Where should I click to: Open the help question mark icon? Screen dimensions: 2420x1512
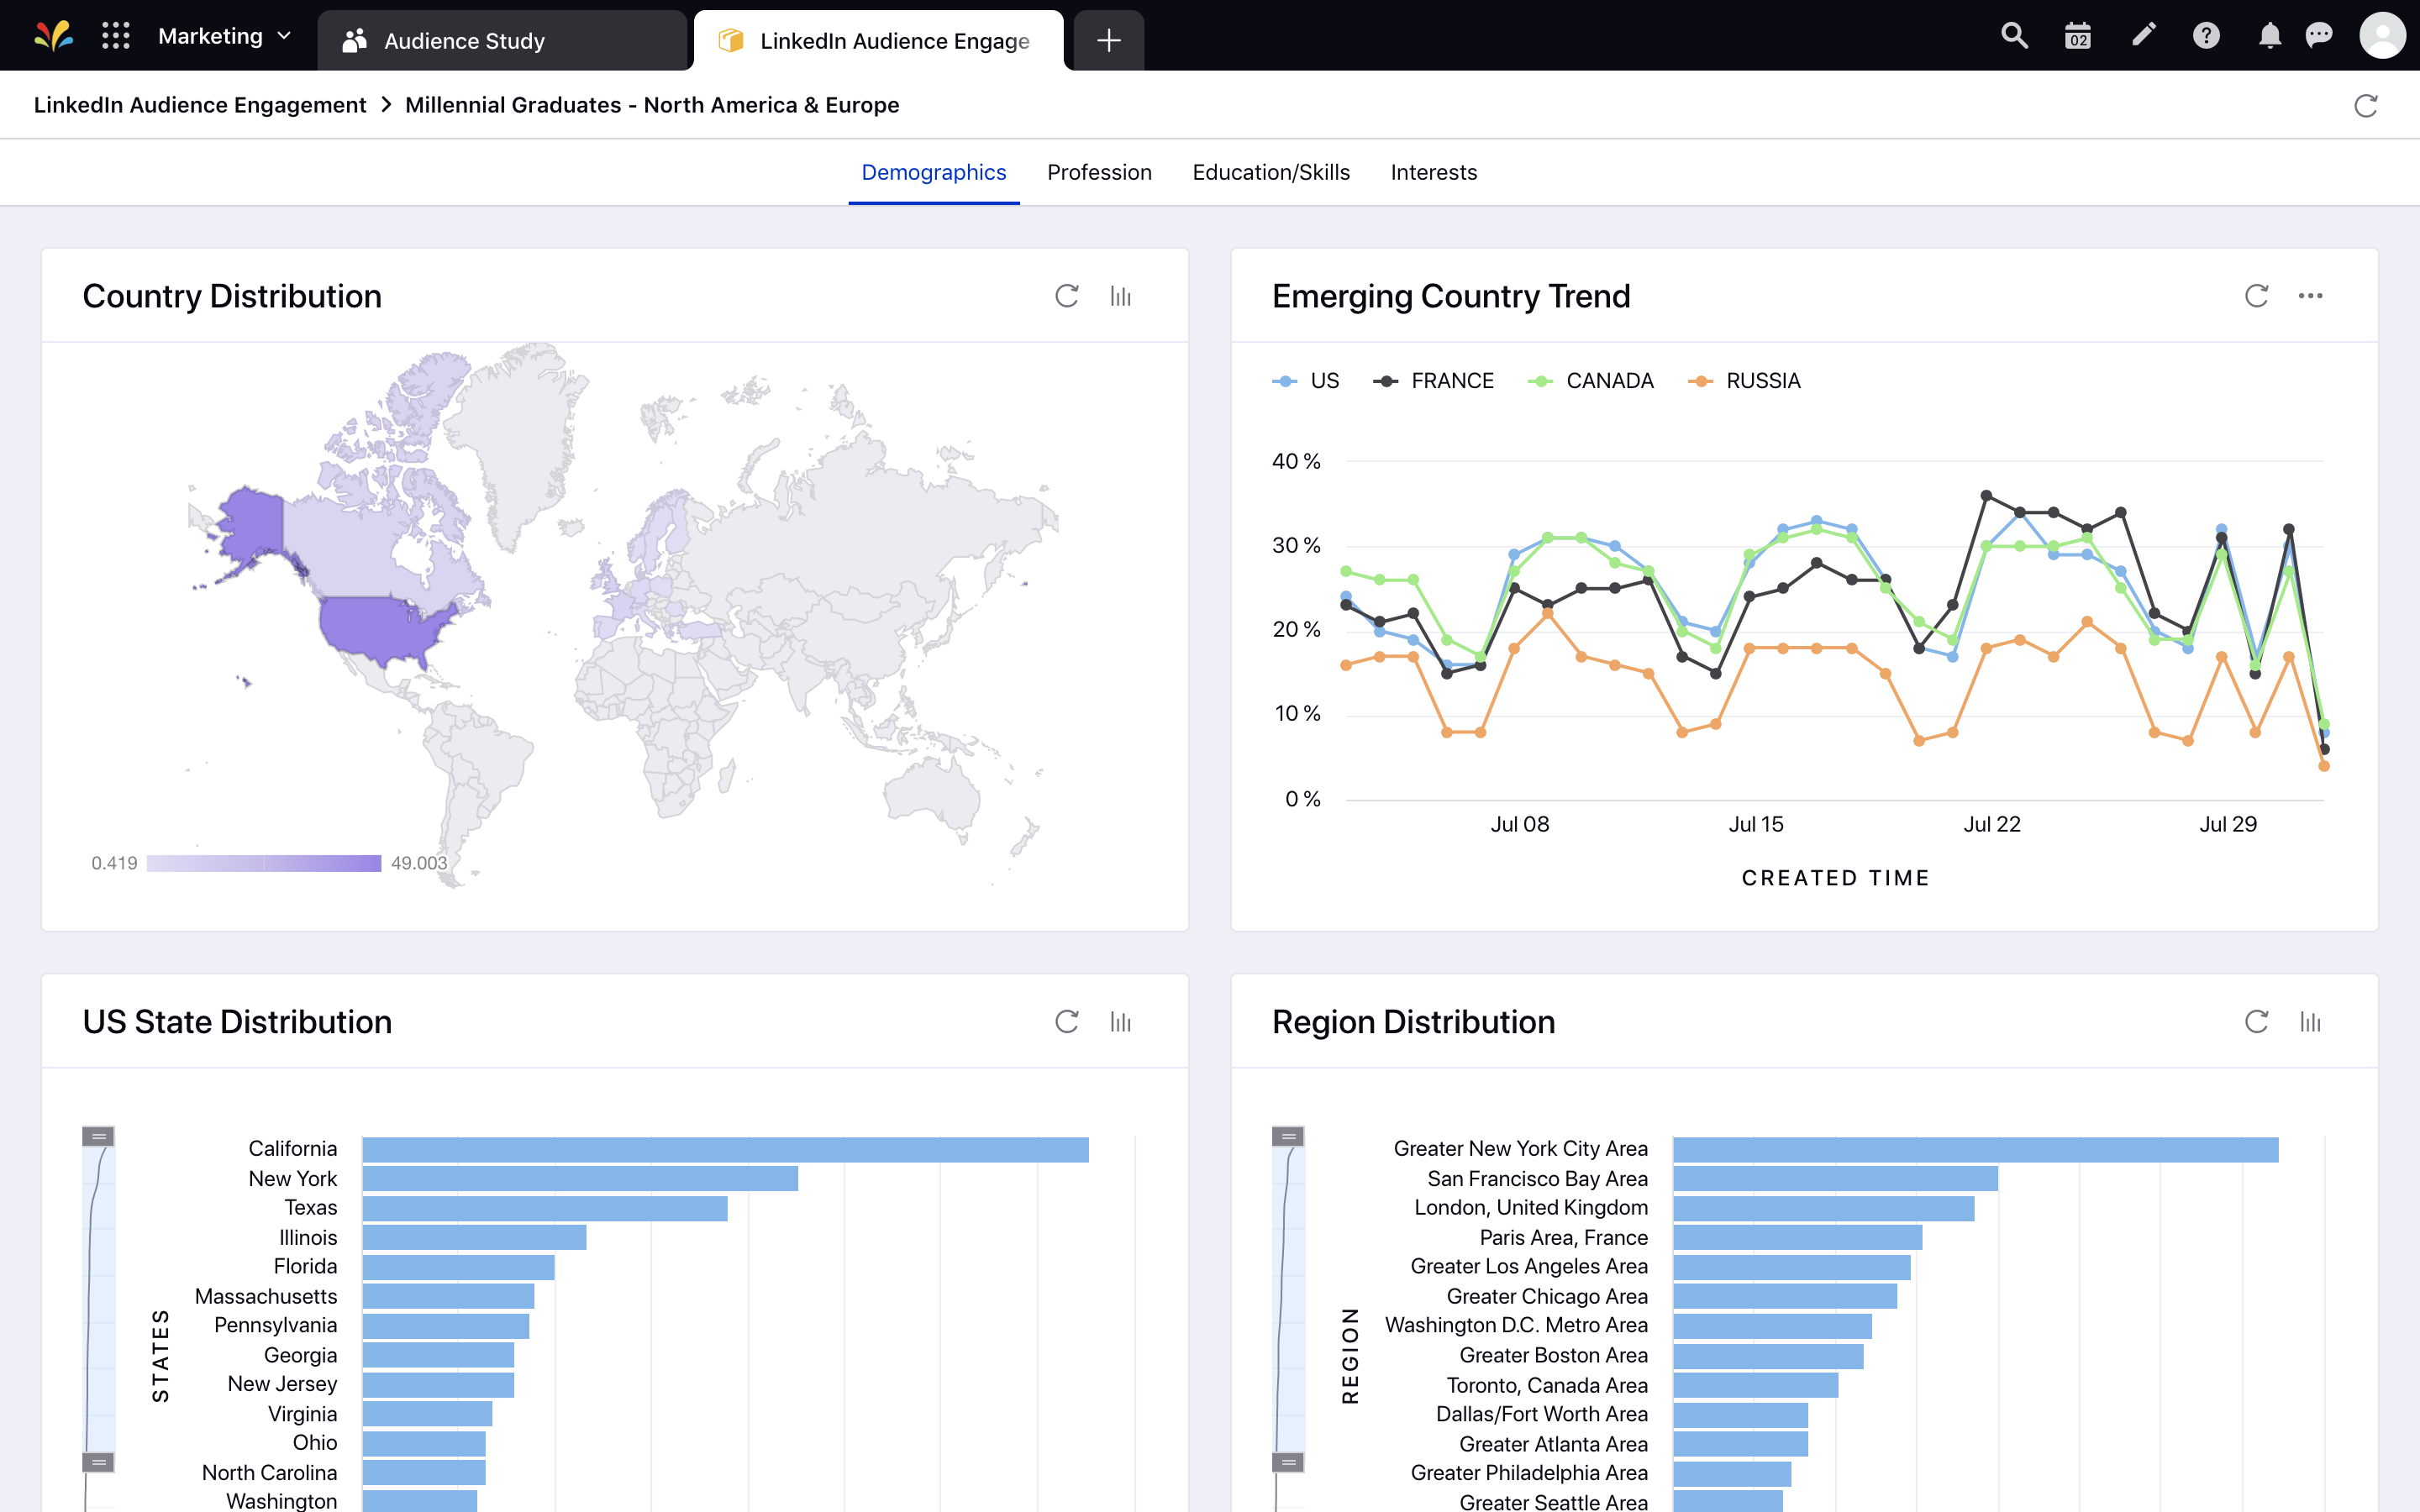(2206, 37)
